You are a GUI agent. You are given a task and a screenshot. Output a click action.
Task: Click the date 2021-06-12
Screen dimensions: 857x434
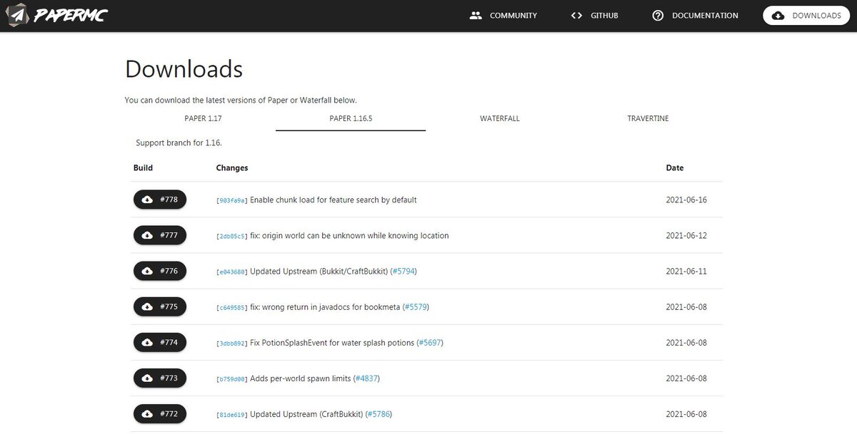click(686, 235)
